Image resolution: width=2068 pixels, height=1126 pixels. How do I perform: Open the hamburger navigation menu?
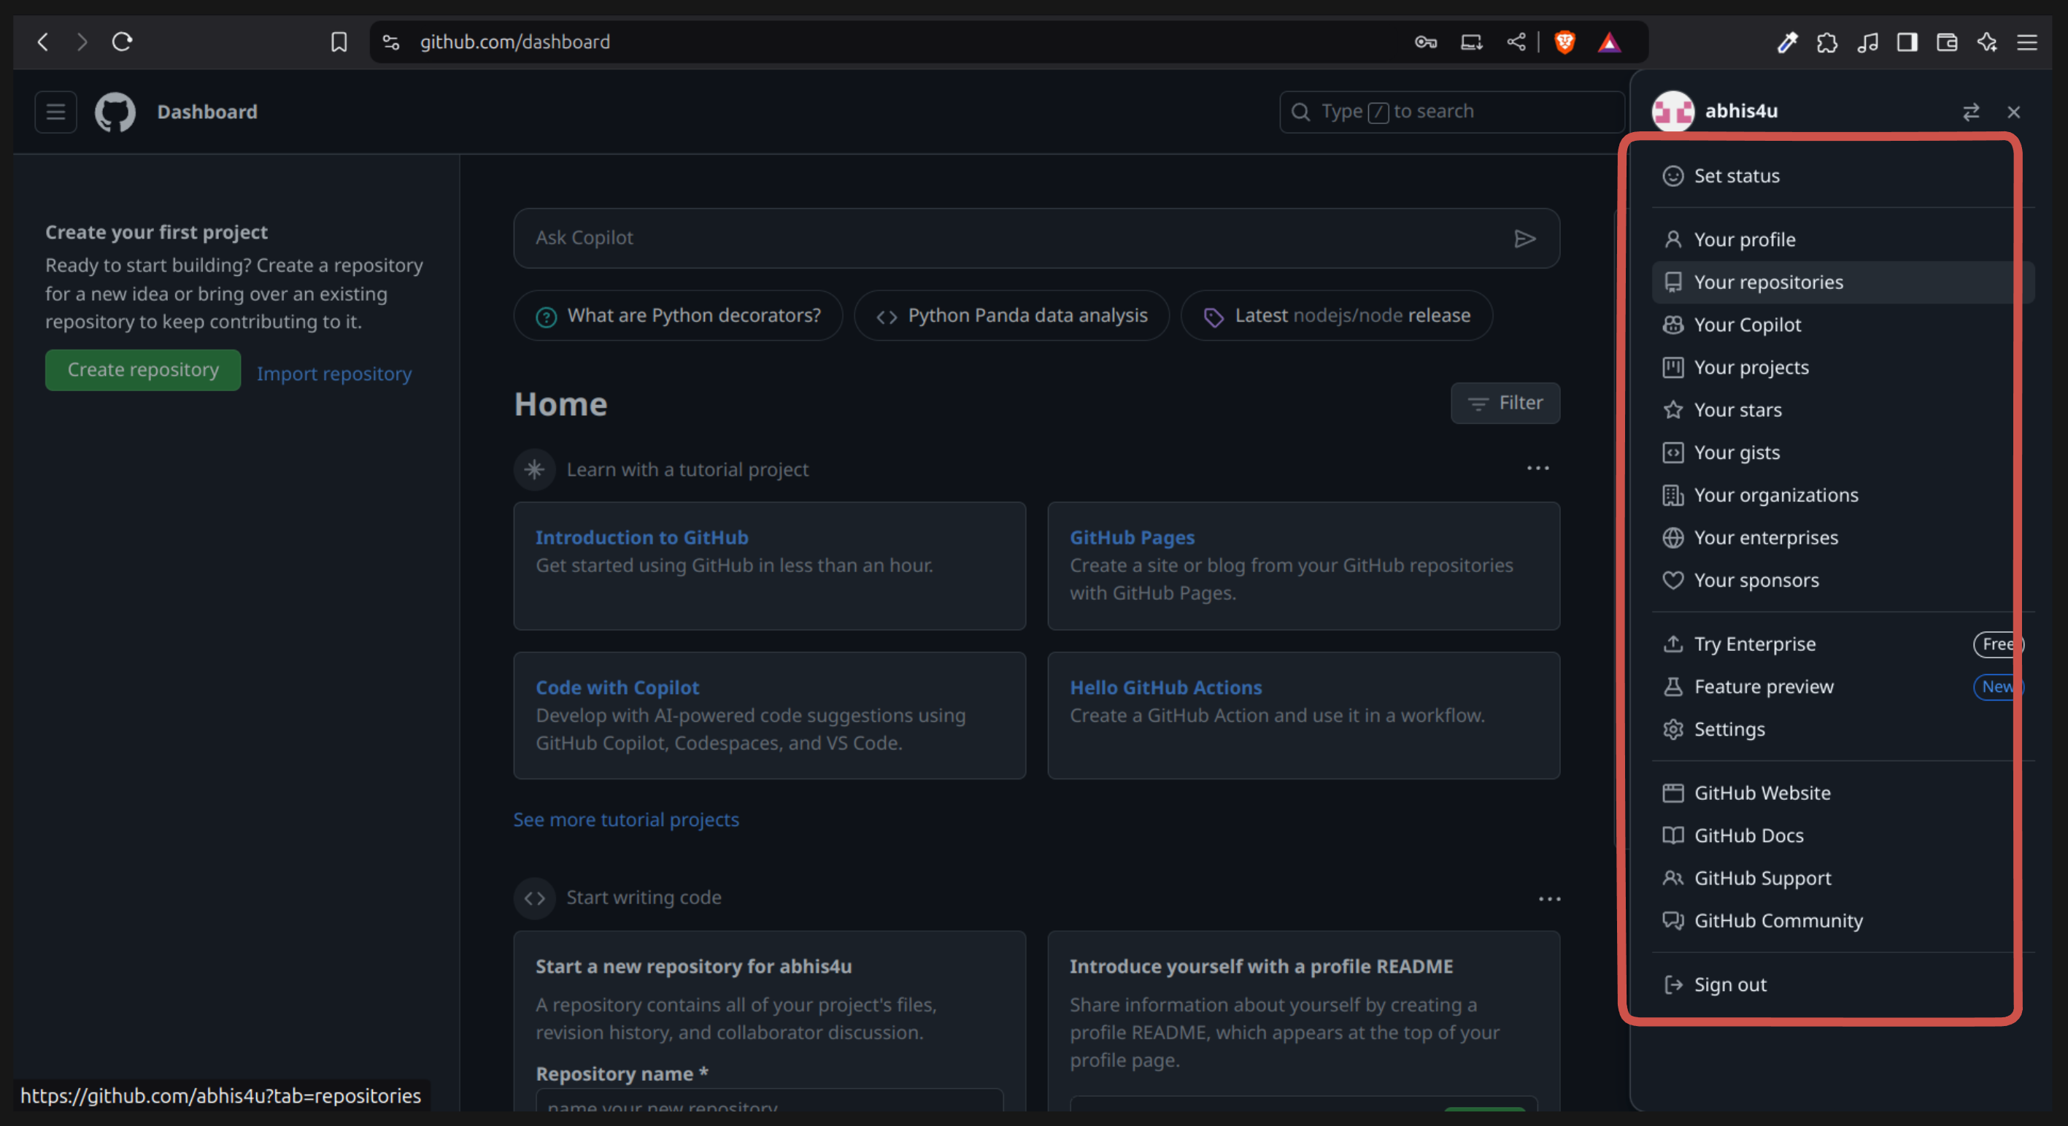pos(55,112)
